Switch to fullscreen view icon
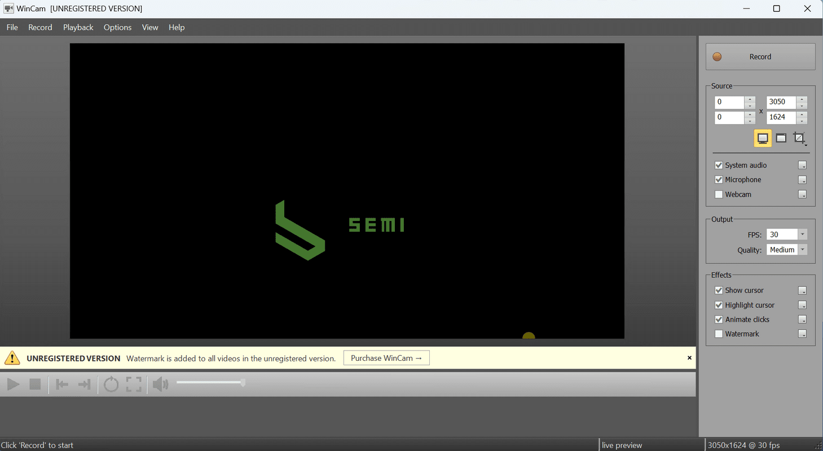This screenshot has width=823, height=451. tap(134, 384)
